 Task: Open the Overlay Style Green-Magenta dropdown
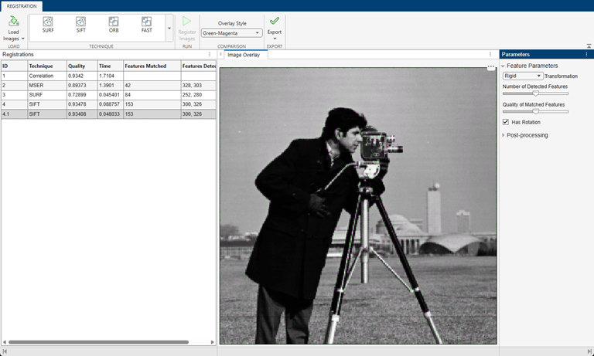(231, 33)
